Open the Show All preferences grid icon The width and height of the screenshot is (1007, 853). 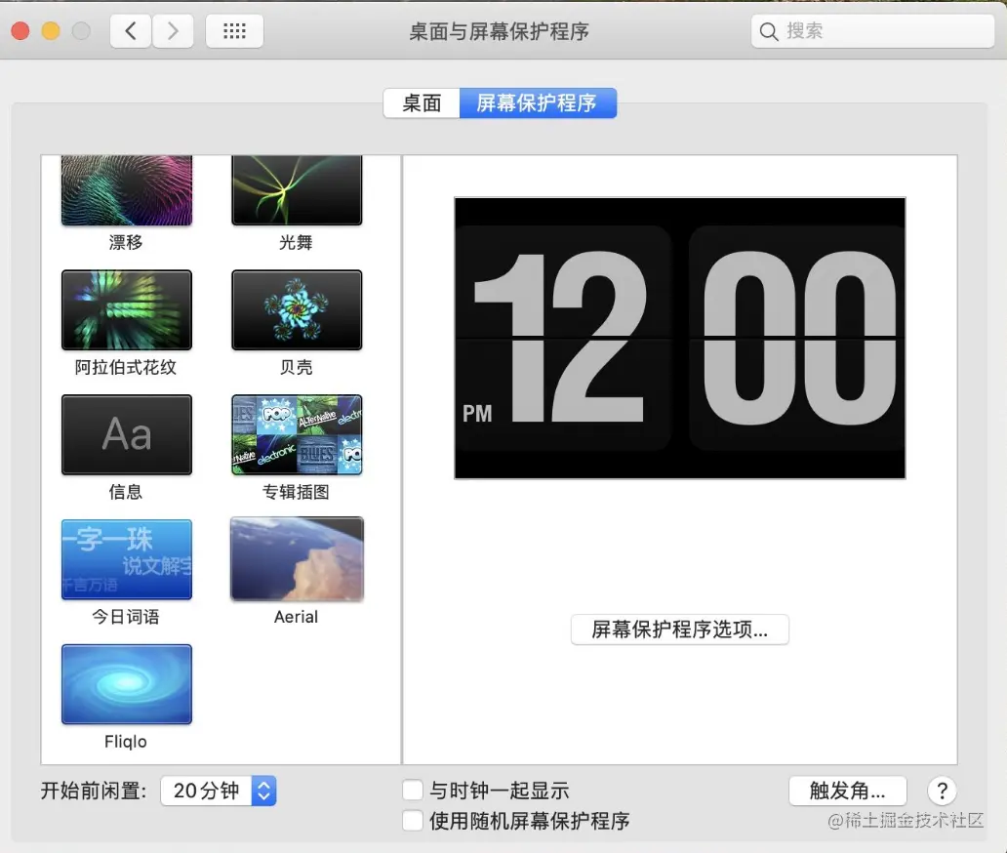234,30
